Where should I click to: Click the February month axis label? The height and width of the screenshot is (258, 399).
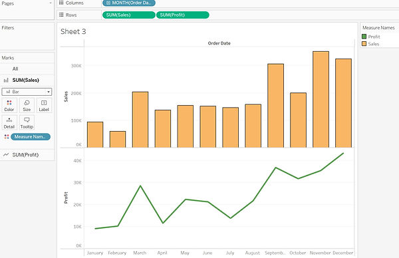(x=117, y=253)
